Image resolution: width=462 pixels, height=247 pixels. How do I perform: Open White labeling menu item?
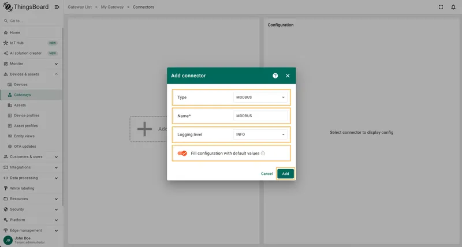pos(31,188)
